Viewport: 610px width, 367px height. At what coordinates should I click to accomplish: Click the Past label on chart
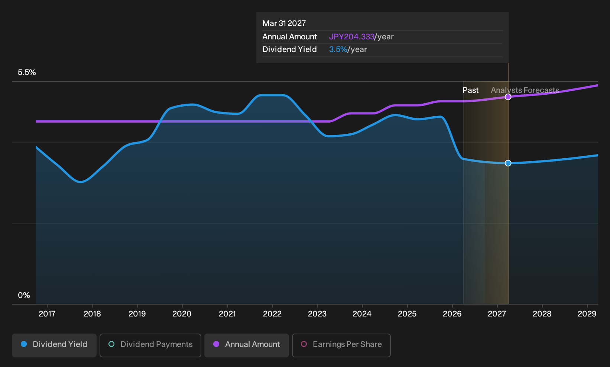pyautogui.click(x=470, y=90)
